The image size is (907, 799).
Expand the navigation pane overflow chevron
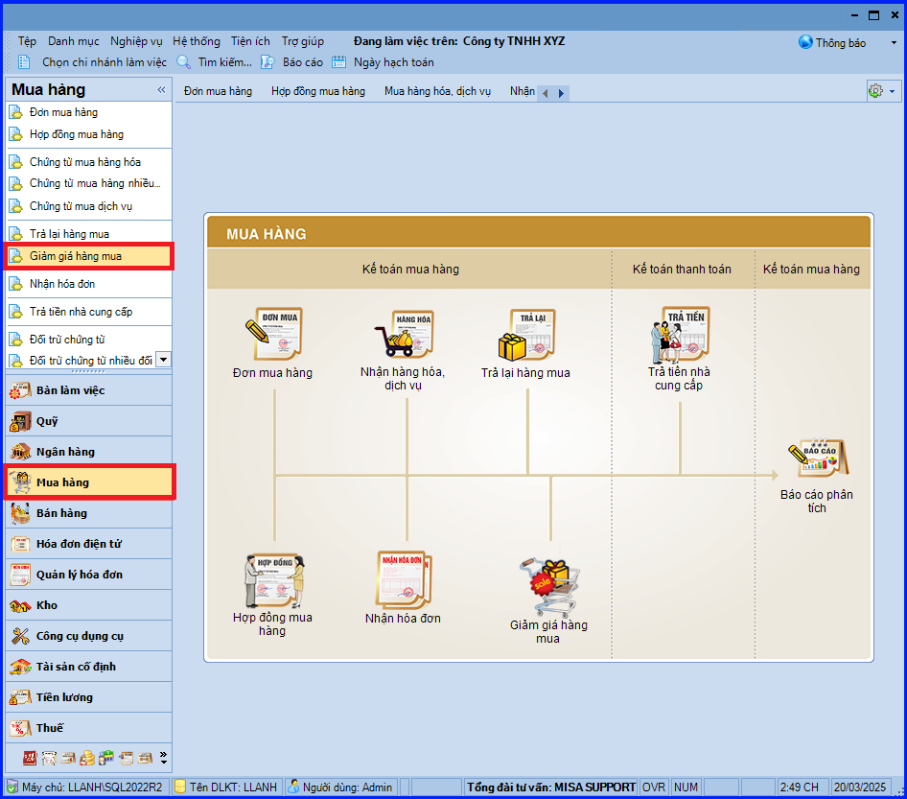163,758
